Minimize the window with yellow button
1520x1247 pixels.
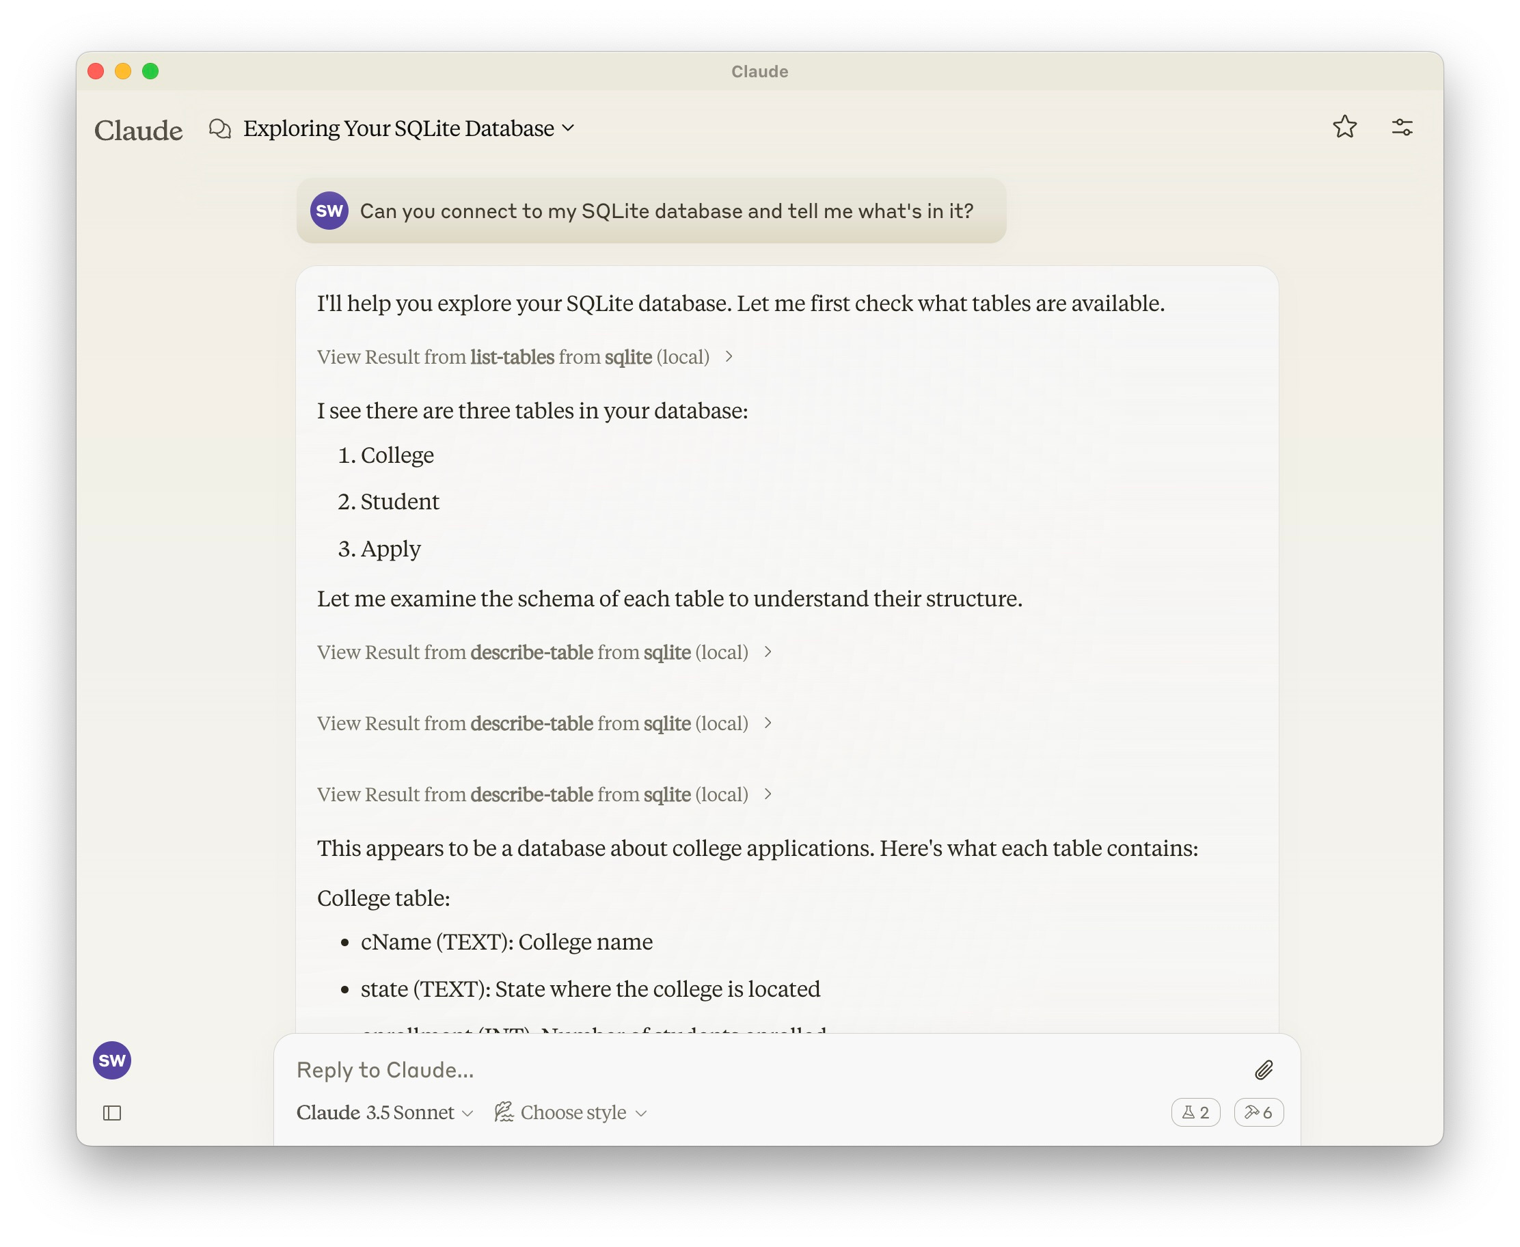pos(123,71)
